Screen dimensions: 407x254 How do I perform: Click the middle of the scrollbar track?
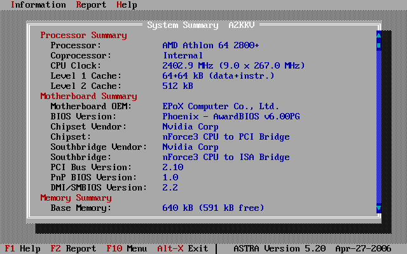click(x=379, y=122)
